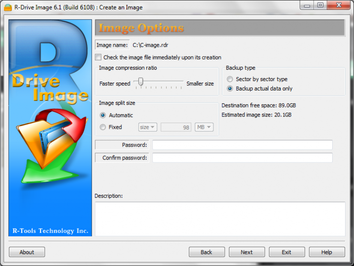This screenshot has height=266, width=354.
Task: Exit the image creation wizard
Action: [287, 252]
